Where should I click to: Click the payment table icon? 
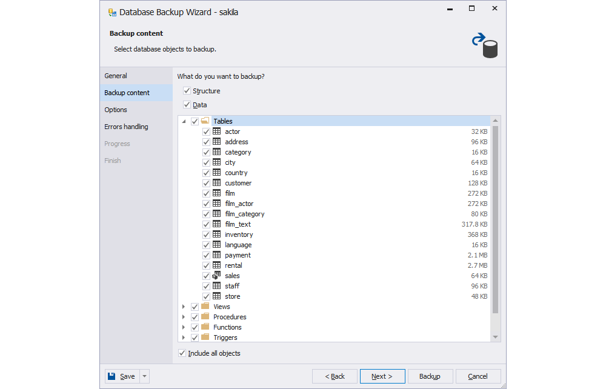[217, 255]
